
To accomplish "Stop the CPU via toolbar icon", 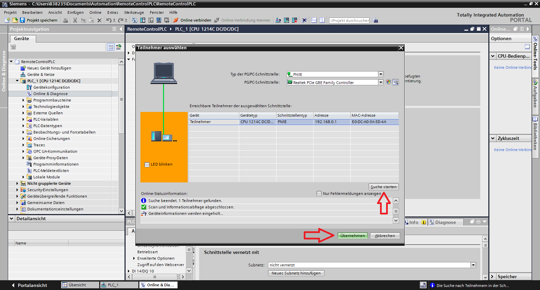I will (x=295, y=20).
